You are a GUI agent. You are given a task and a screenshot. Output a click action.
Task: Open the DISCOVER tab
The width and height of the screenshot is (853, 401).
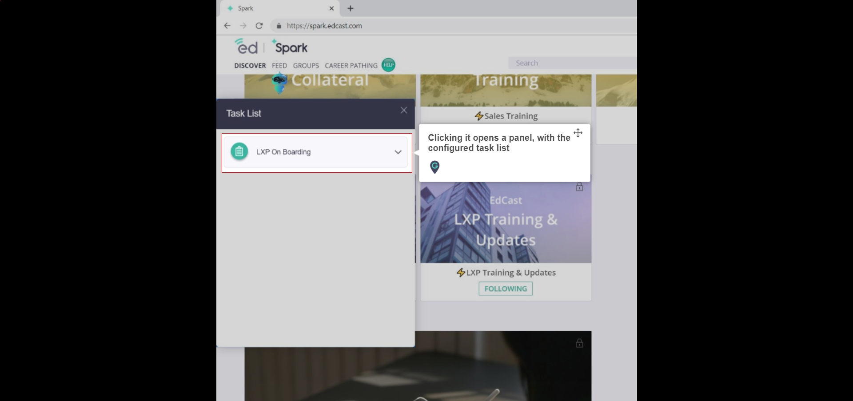coord(250,66)
